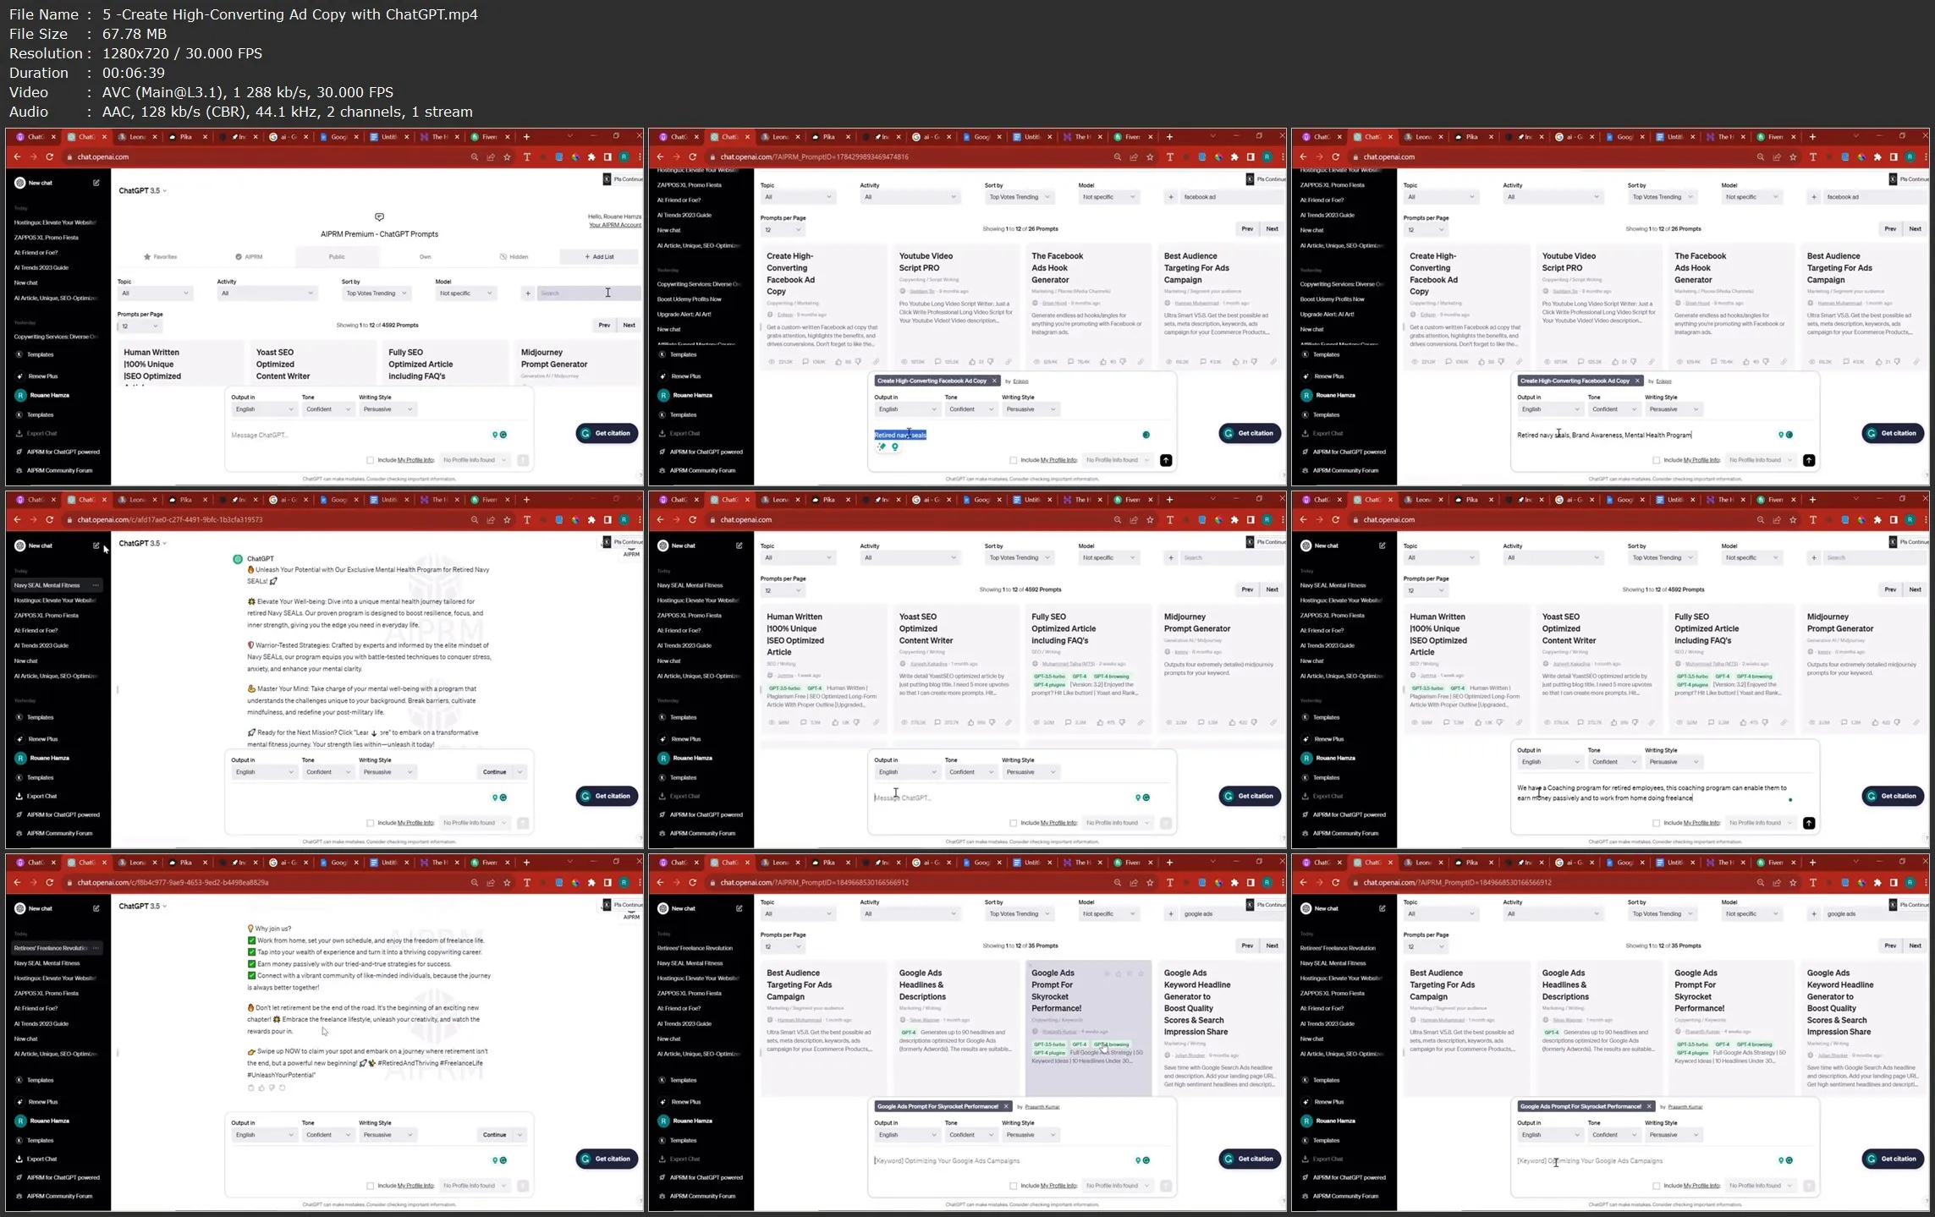Open Favorites tab in AIPRM Premium frame
The height and width of the screenshot is (1217, 1935).
161,256
